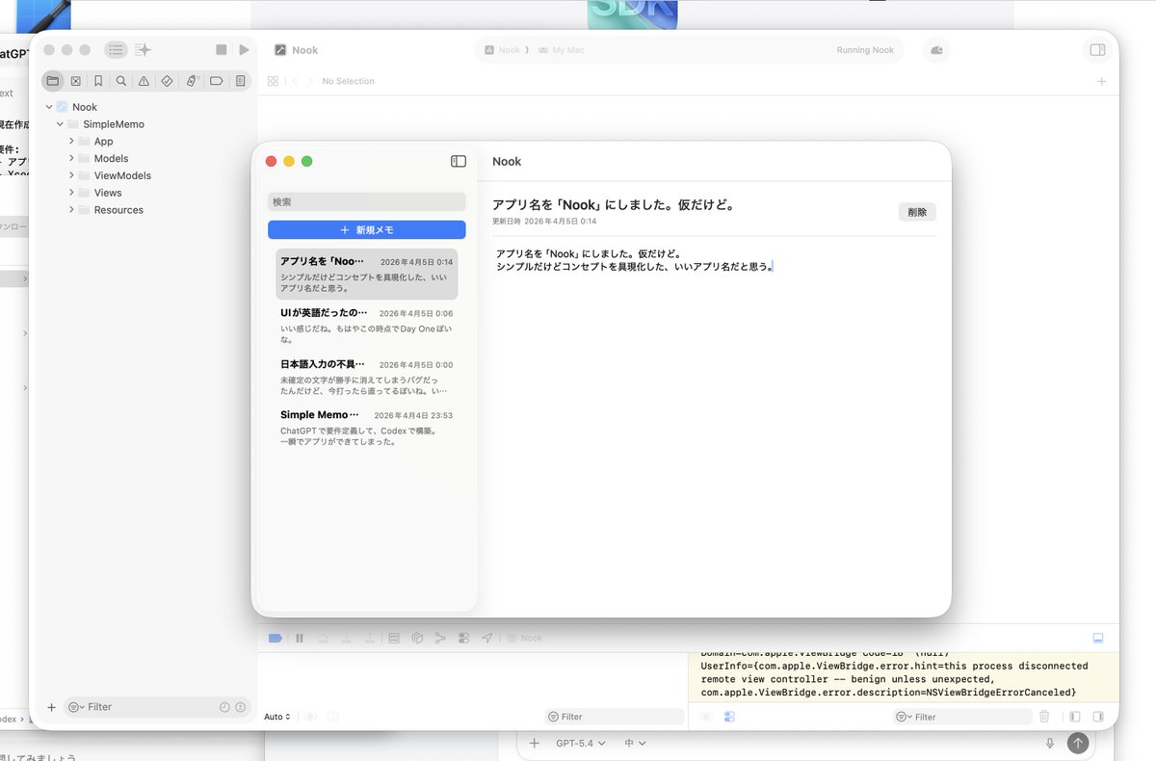Screen dimensions: 1156x761
Task: Click the Xcode Run play button
Action: [244, 49]
